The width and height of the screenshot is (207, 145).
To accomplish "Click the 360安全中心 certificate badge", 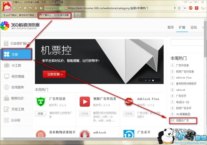I will coord(54,8).
